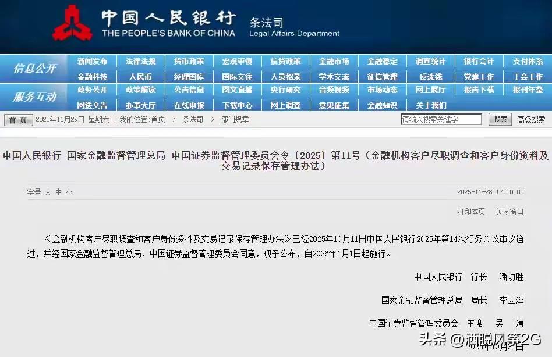Screen dimensions: 552x357
Task: Navigate to 网上调查
Action: click(285, 105)
